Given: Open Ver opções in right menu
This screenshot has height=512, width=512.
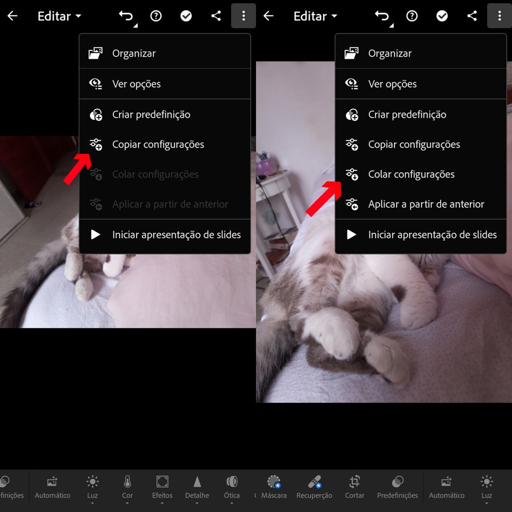Looking at the screenshot, I should [x=421, y=84].
